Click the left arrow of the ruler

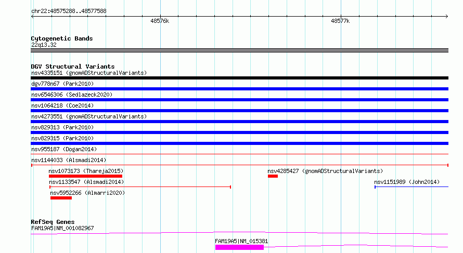point(32,16)
